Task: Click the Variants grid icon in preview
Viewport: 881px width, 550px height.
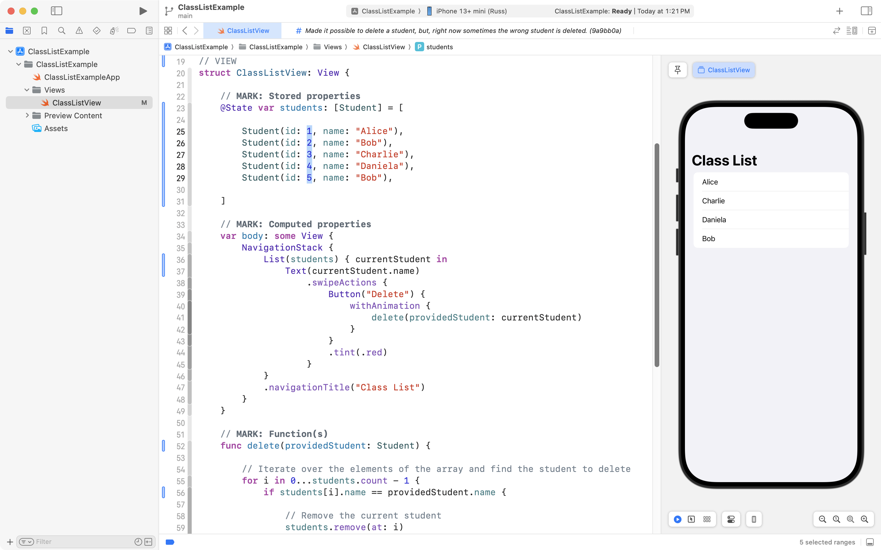Action: click(706, 519)
